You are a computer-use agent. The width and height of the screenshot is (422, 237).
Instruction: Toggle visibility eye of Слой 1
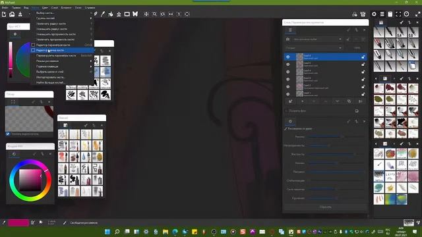[287, 94]
